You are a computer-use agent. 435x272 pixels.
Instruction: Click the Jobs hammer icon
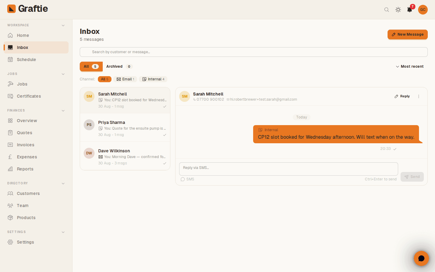click(x=10, y=84)
